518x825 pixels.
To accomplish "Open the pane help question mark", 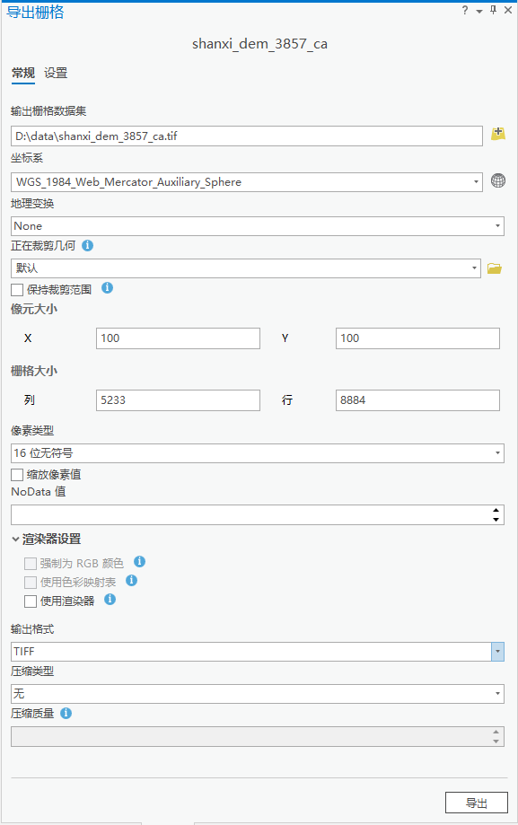I will (x=464, y=11).
